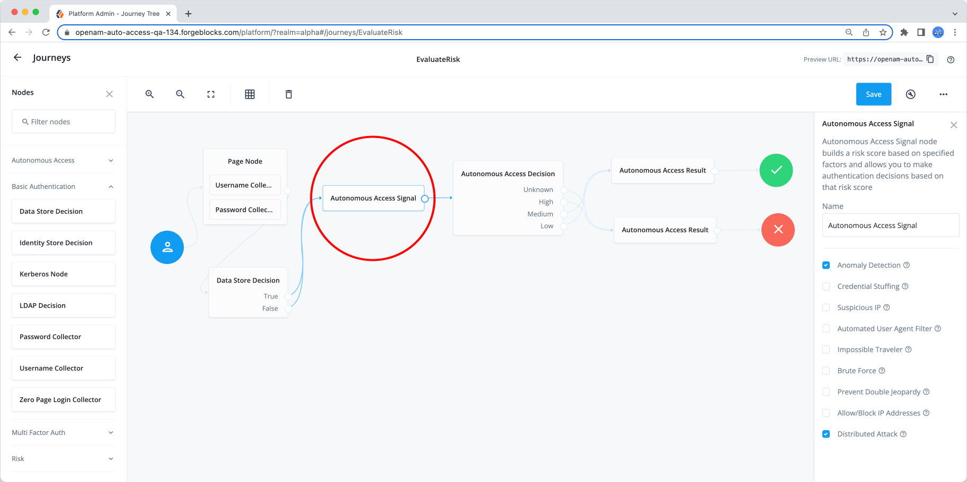Expand the Multi Factor Auth category
Image resolution: width=967 pixels, height=482 pixels.
[63, 432]
